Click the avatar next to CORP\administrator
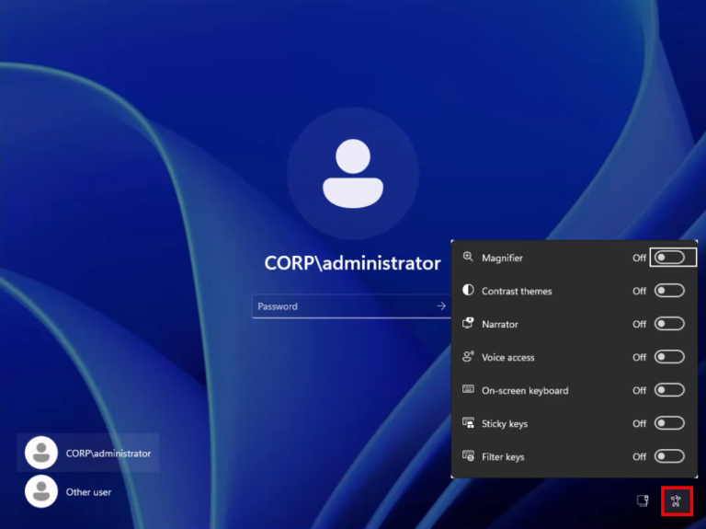 click(41, 453)
